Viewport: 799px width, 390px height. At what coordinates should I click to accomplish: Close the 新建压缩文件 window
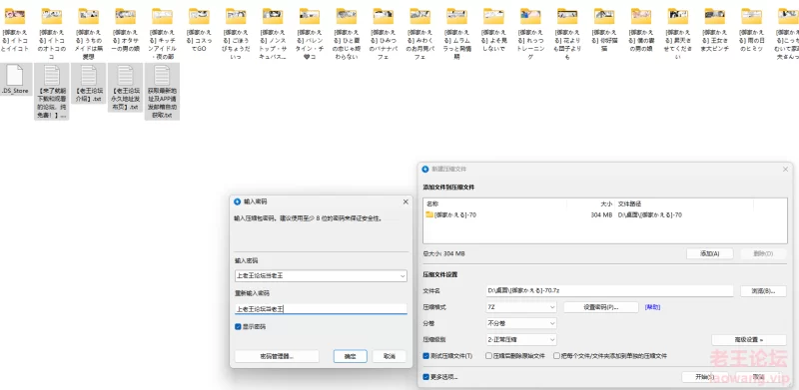click(x=785, y=169)
